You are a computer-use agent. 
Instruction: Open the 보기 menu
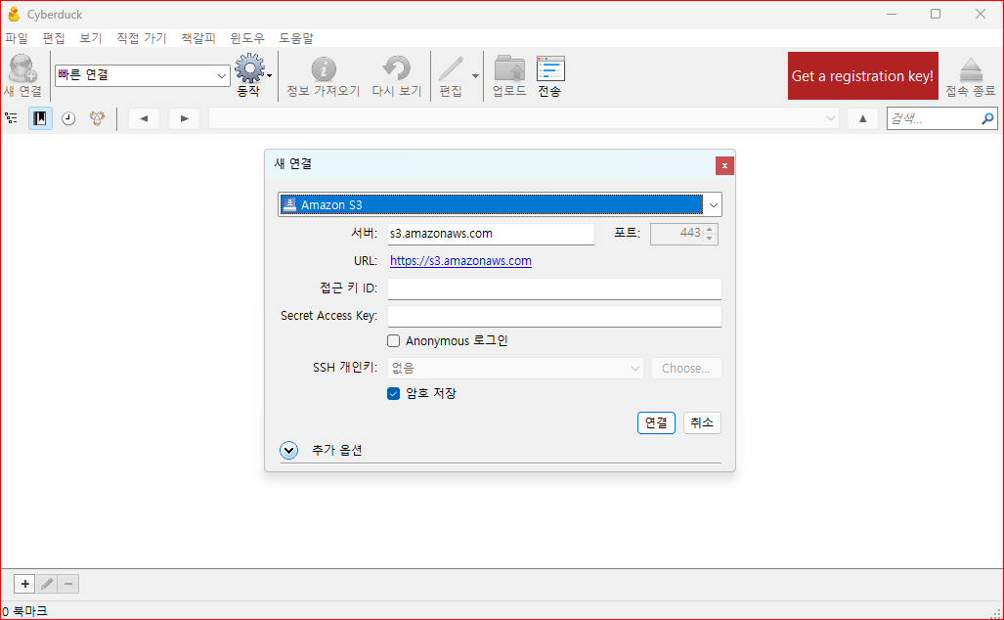(x=91, y=38)
